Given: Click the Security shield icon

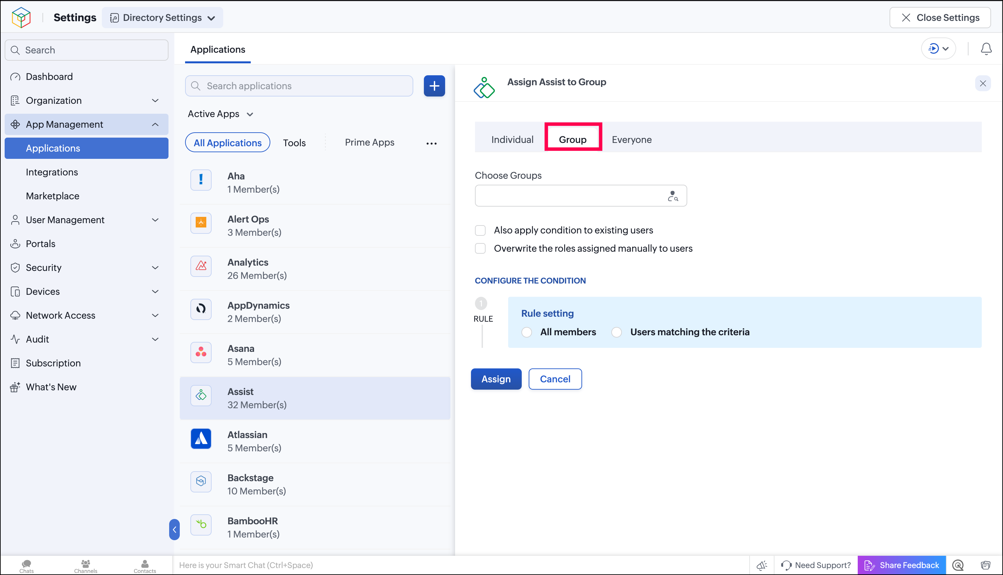Looking at the screenshot, I should tap(15, 268).
